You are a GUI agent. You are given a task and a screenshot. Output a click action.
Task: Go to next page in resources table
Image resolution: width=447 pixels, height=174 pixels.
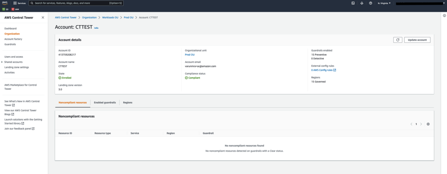[x=421, y=124]
